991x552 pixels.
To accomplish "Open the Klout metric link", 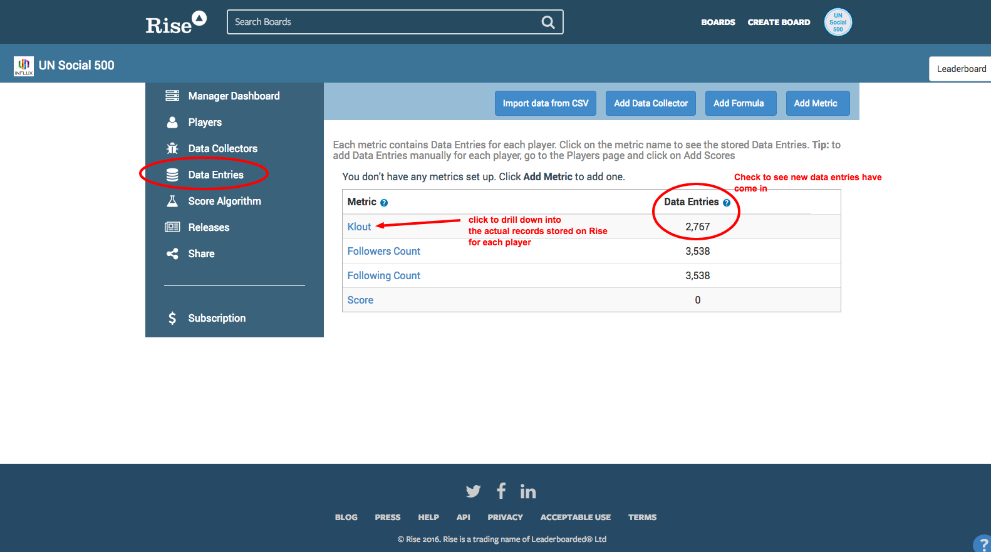I will [359, 227].
